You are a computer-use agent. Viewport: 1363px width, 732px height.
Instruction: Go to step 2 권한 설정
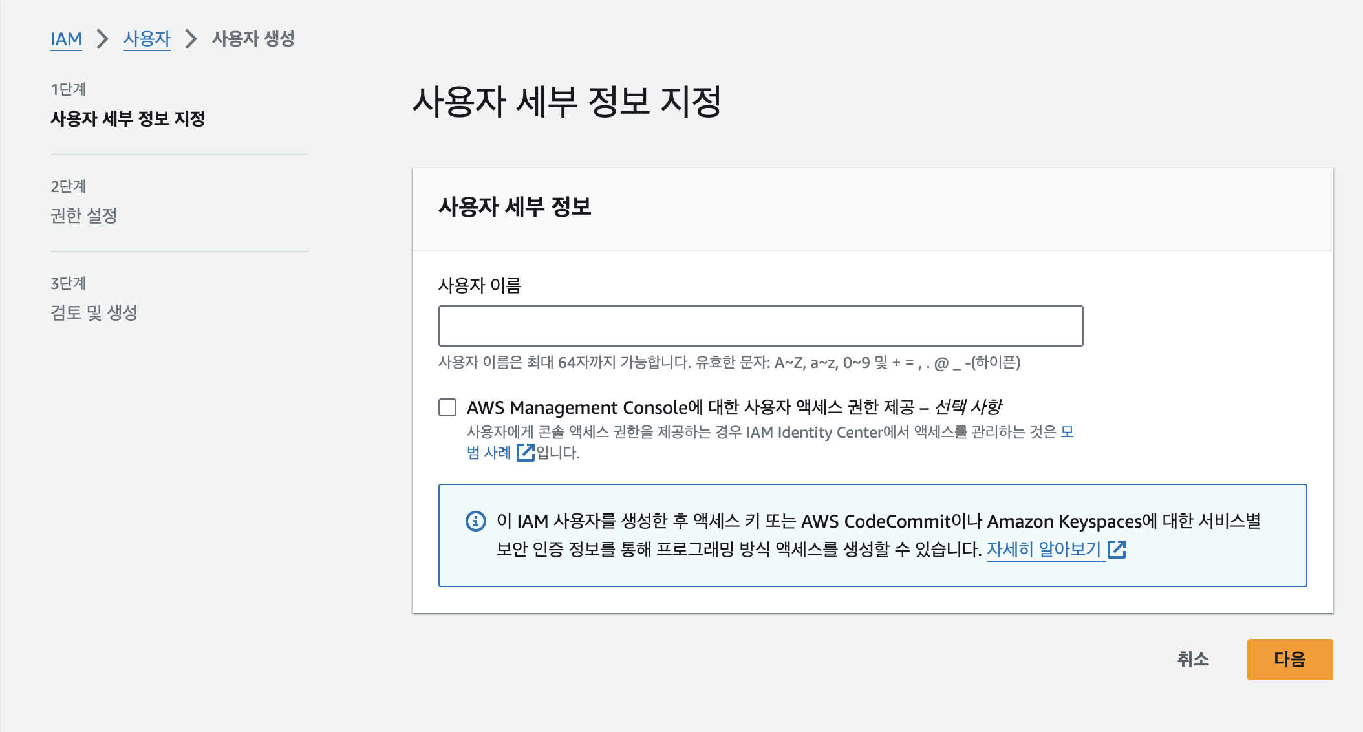tap(84, 215)
